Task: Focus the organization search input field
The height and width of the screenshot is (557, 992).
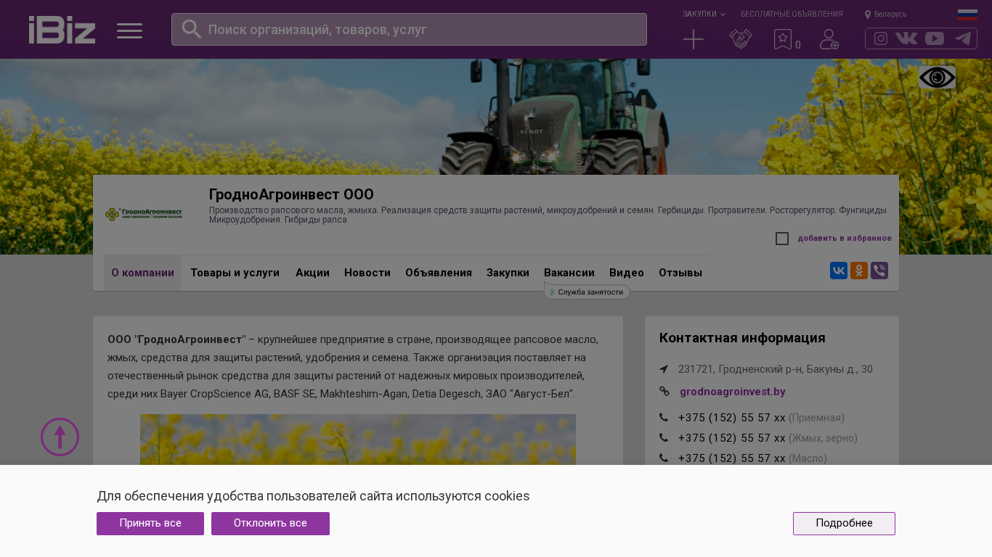Action: pyautogui.click(x=409, y=30)
